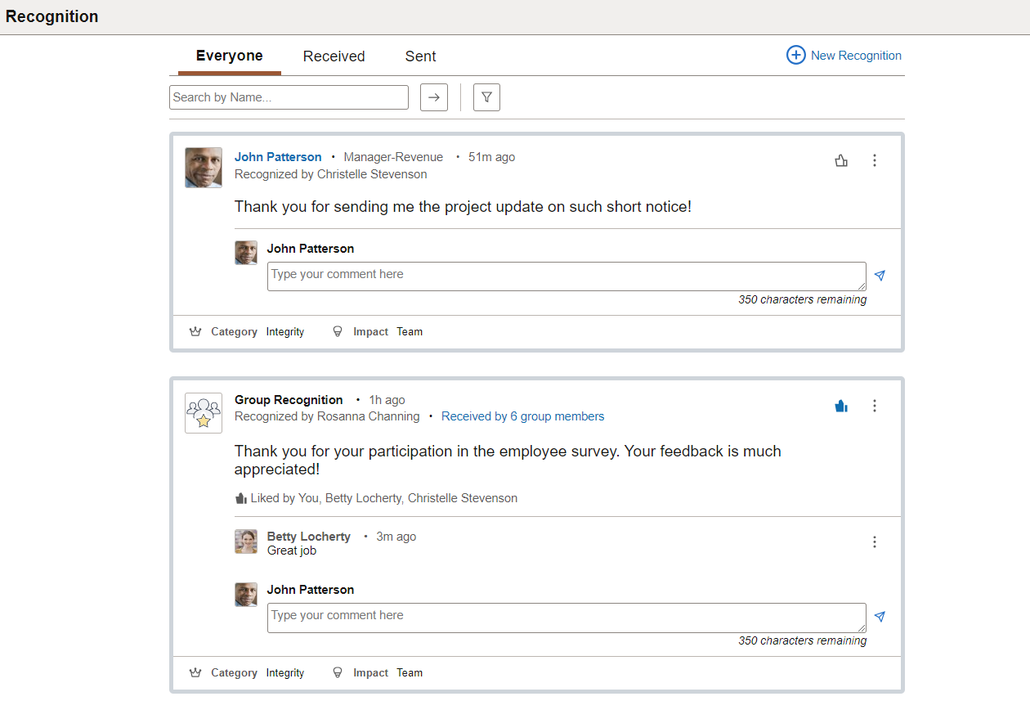Click the search arrow button
The image size is (1030, 701).
coord(434,97)
